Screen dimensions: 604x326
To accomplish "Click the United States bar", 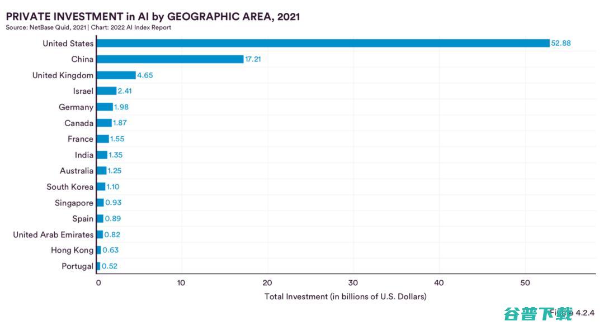I will [323, 44].
